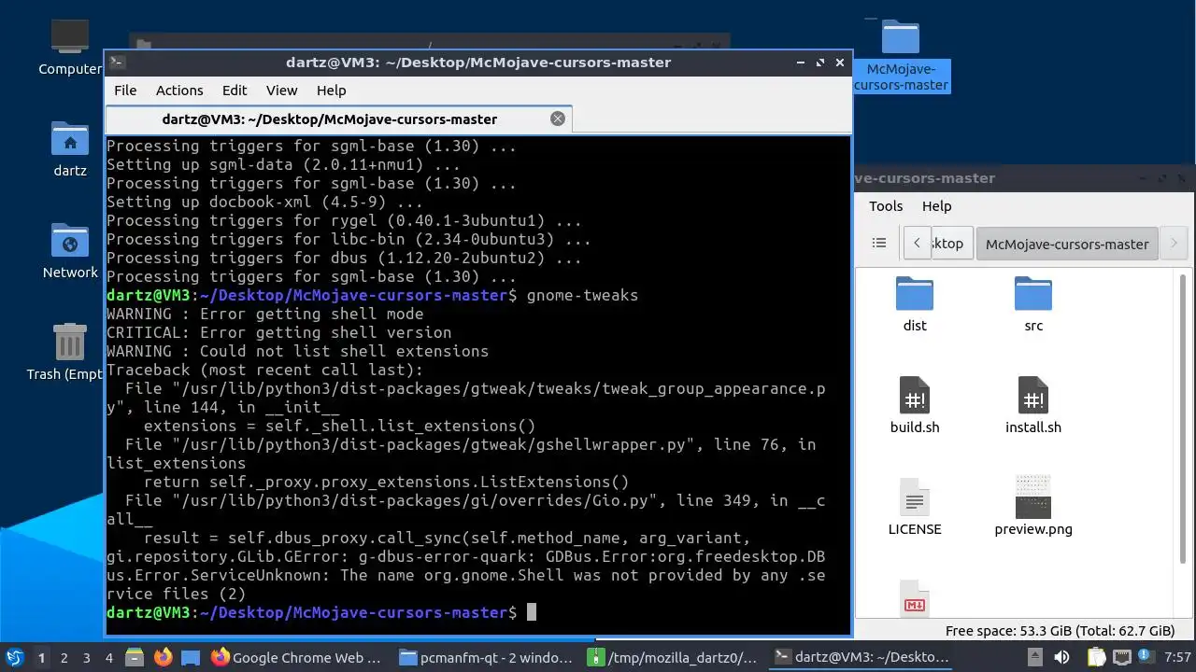
Task: Open the Network desktop icon
Action: coord(70,251)
